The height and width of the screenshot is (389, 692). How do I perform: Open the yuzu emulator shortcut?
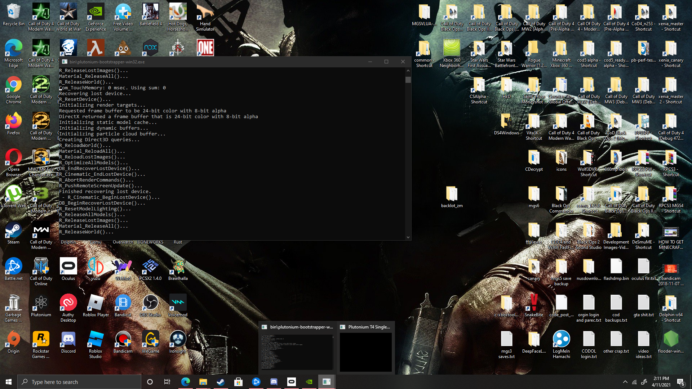click(x=96, y=269)
